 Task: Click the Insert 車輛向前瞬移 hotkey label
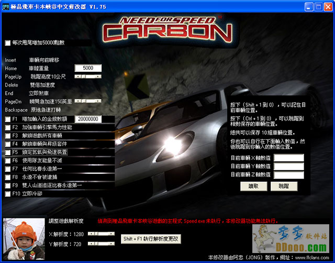(x=32, y=60)
